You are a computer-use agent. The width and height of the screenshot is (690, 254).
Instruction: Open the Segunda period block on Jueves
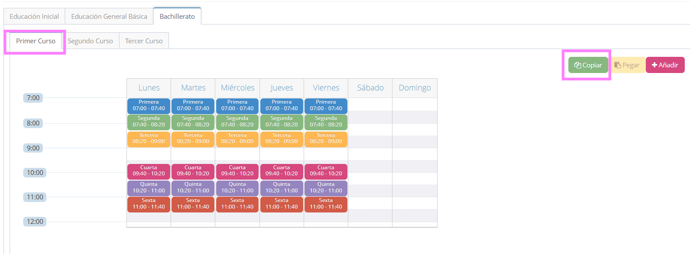(x=282, y=122)
